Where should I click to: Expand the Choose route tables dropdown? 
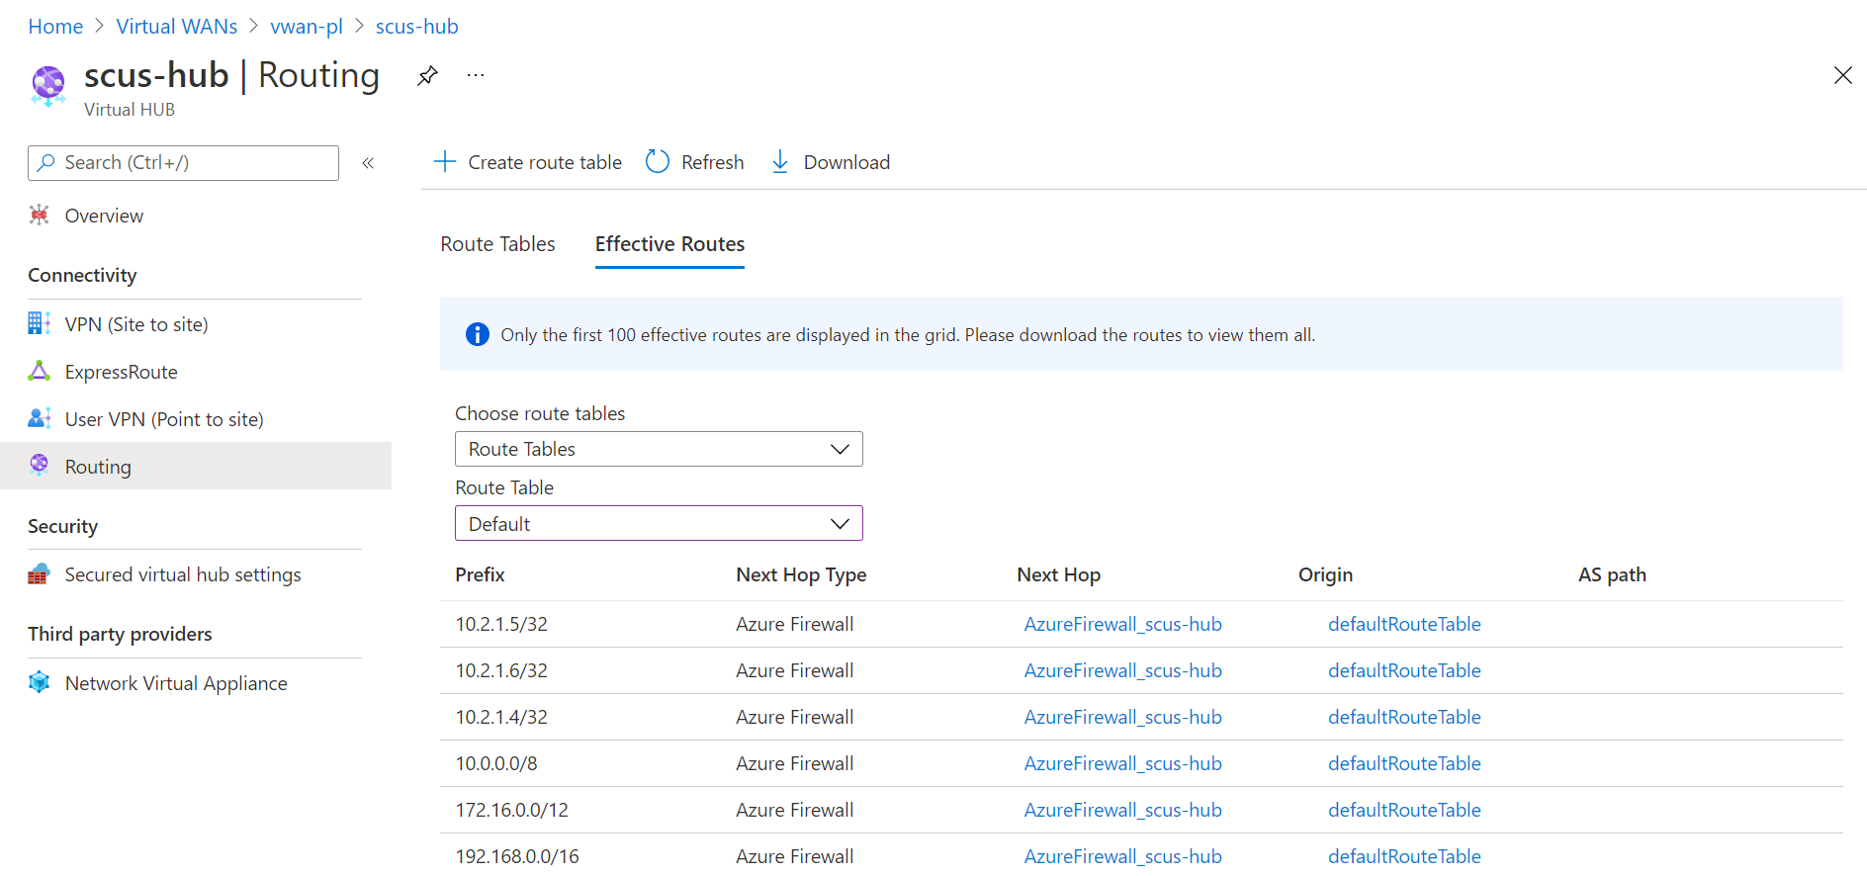tap(659, 449)
